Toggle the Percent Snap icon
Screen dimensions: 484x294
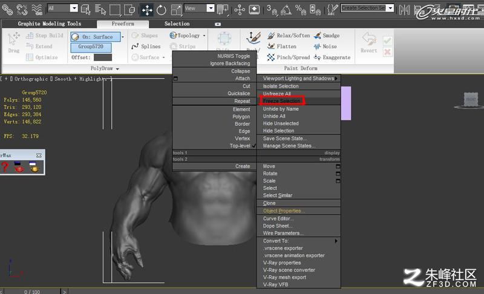(x=300, y=10)
